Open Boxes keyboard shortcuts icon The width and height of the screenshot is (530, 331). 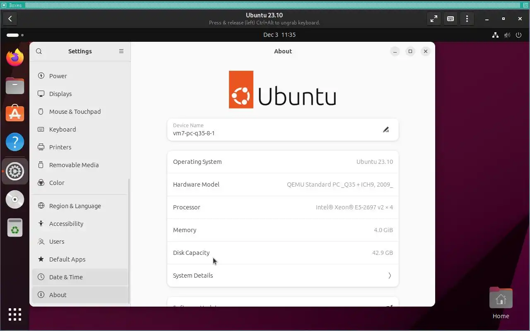[x=450, y=19]
